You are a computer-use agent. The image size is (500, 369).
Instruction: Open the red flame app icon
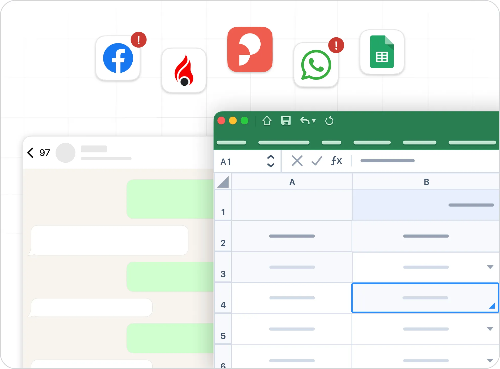[184, 70]
